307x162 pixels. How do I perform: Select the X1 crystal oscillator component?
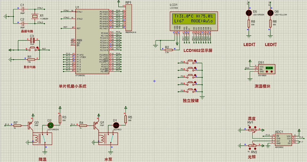pyautogui.click(x=35, y=16)
